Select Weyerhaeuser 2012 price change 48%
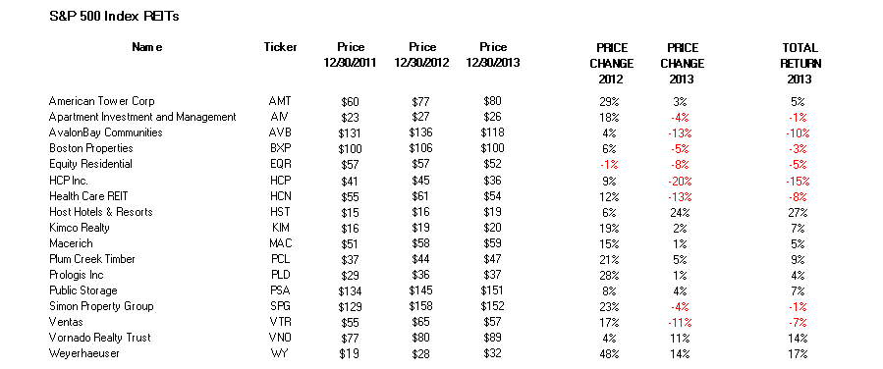The height and width of the screenshot is (369, 883). pos(611,354)
